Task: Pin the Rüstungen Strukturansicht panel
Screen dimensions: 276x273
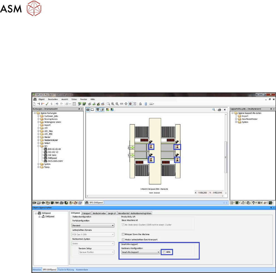Action: [79, 109]
